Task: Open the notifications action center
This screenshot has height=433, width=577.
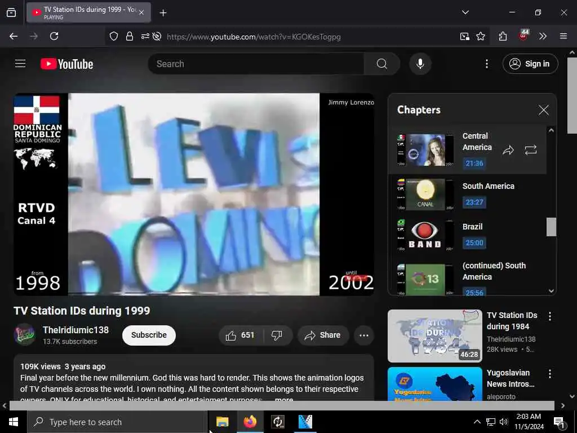Action: click(560, 422)
